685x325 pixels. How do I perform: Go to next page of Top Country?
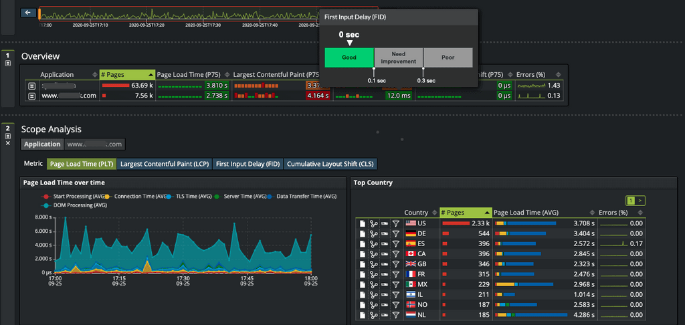(640, 201)
